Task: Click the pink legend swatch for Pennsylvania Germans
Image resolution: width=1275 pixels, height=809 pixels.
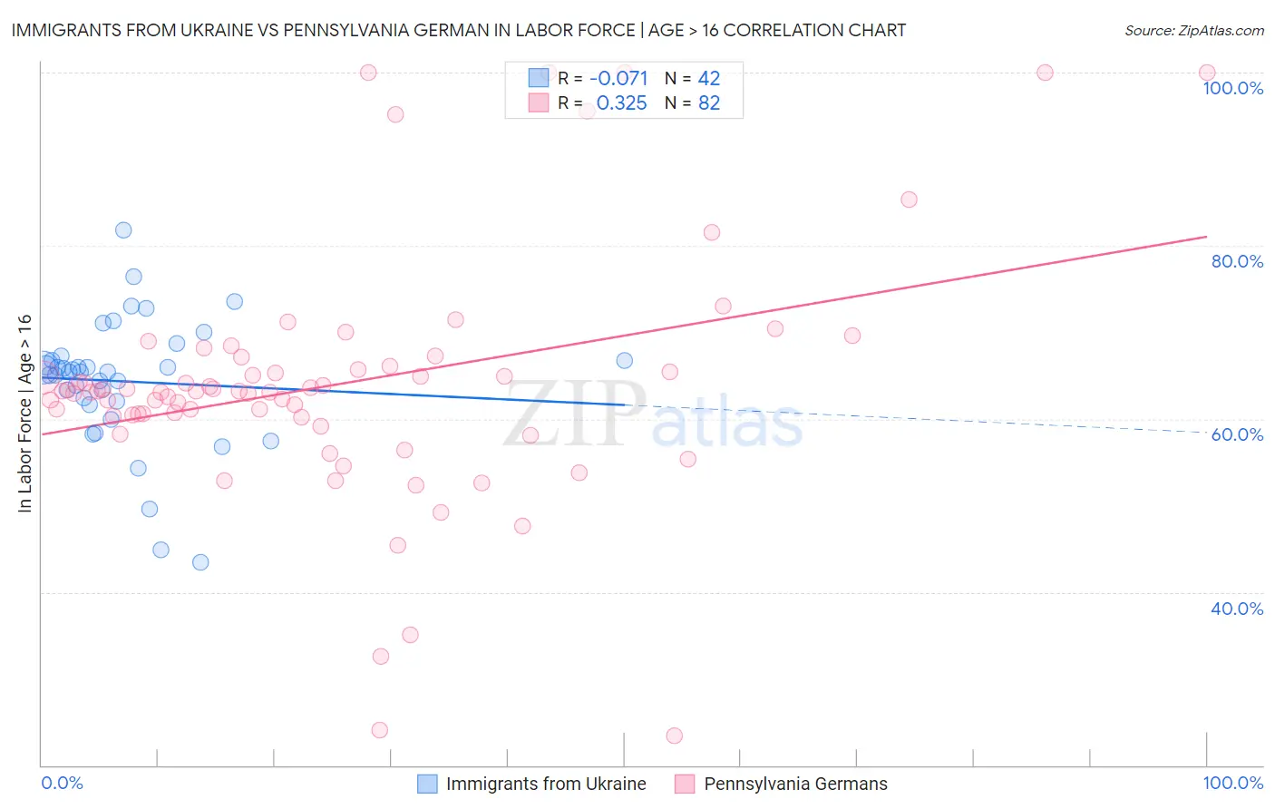Action: click(x=685, y=784)
